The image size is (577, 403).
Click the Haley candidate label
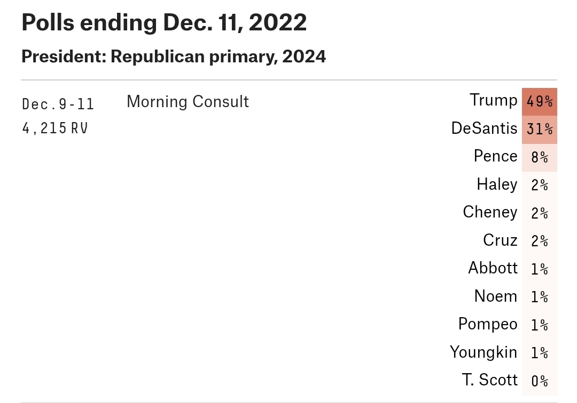coord(497,184)
